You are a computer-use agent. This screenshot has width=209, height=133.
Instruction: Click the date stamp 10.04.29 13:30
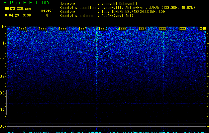[x=17, y=15]
